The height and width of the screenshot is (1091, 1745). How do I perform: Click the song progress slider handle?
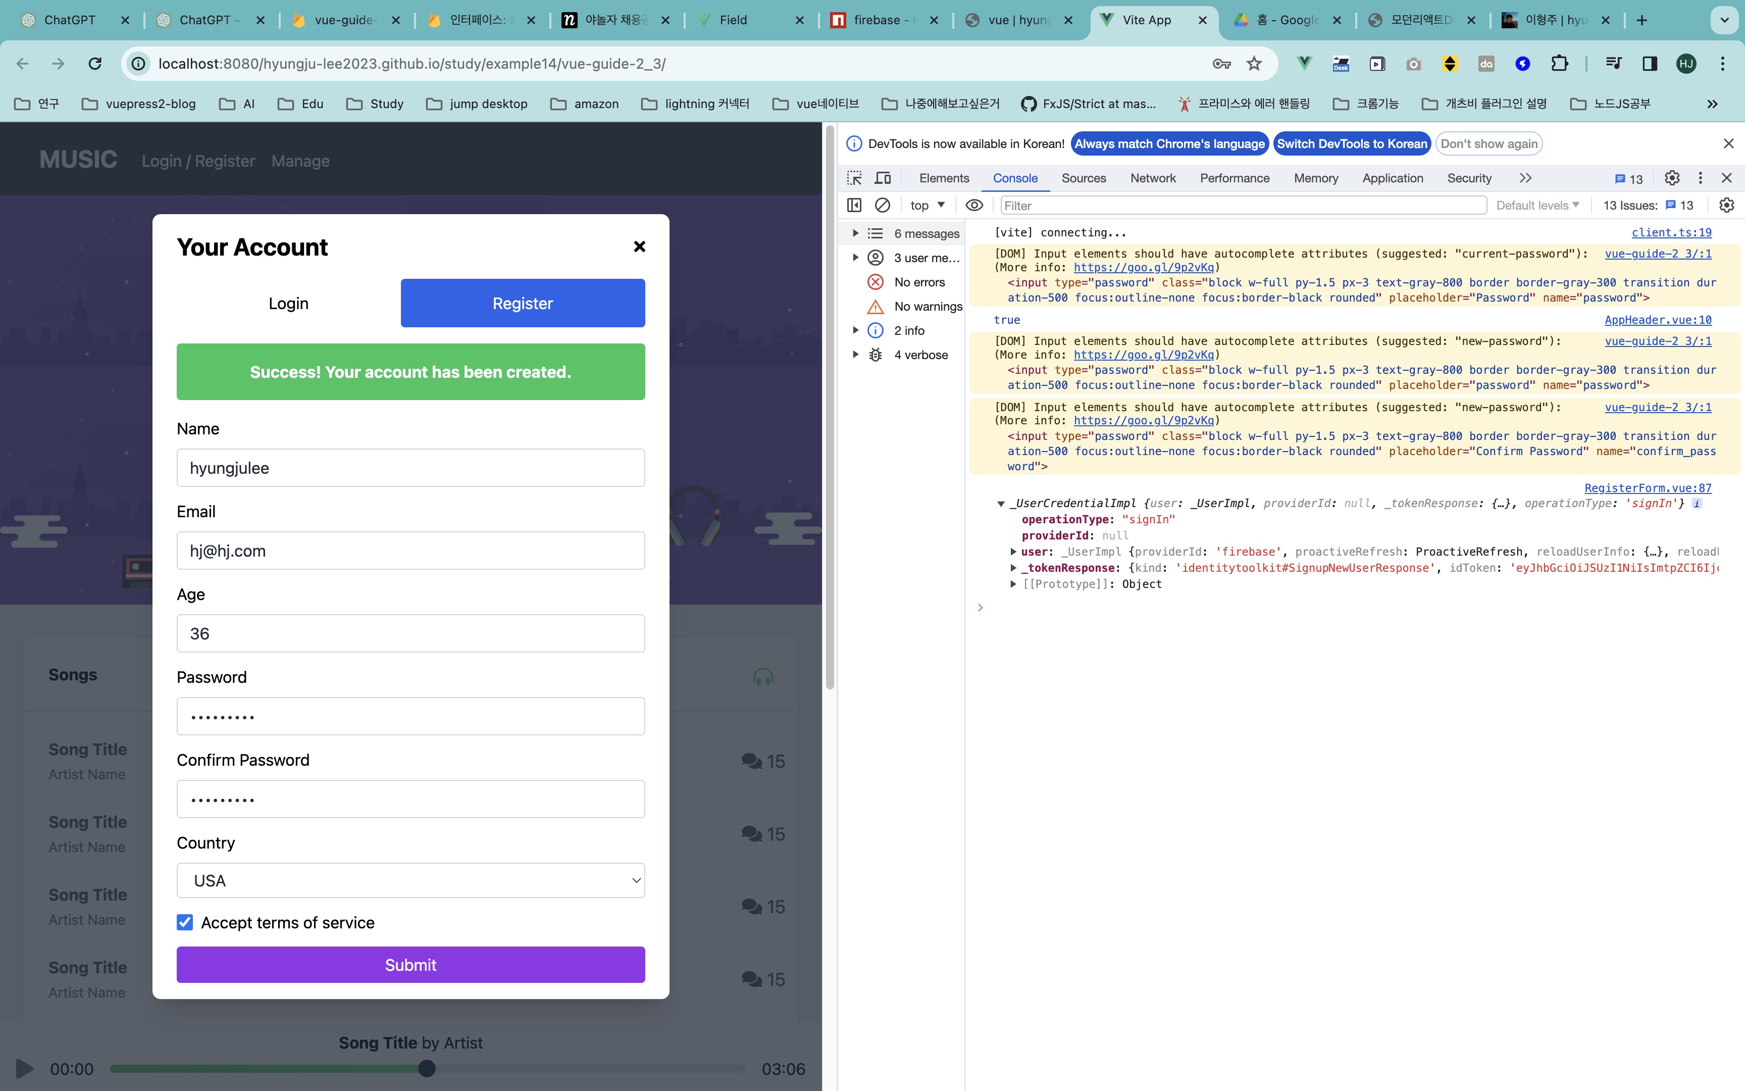[x=427, y=1069]
